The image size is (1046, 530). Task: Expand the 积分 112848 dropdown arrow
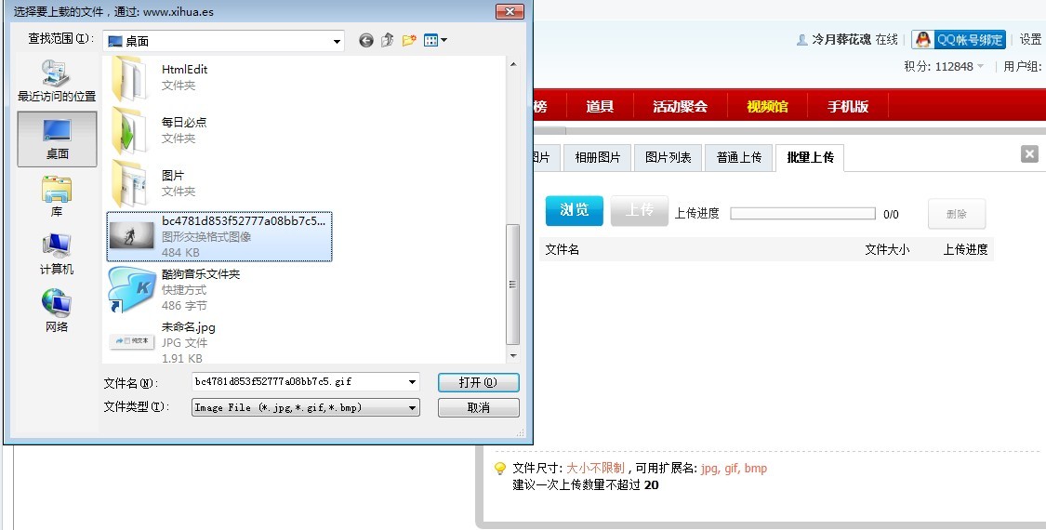[980, 66]
